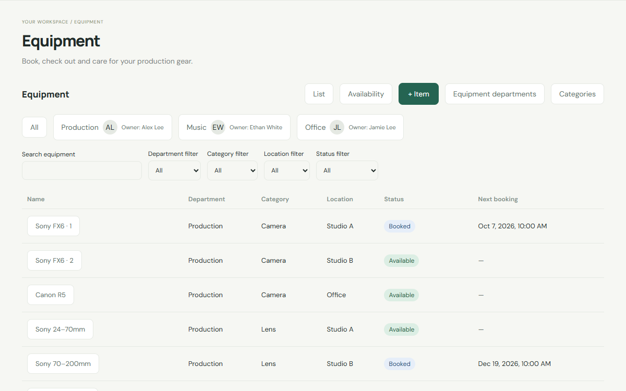The image size is (626, 391).
Task: Click the EW avatar in Music chip
Action: click(x=218, y=127)
